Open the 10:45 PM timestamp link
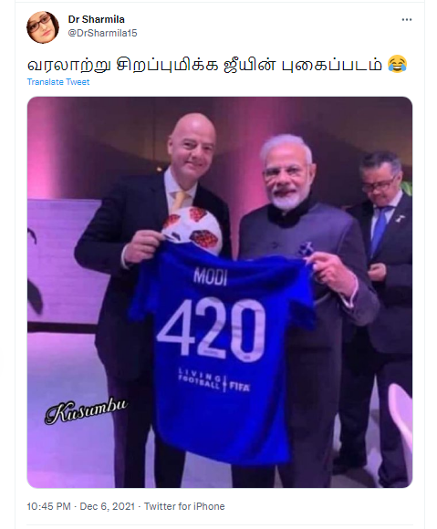This screenshot has height=529, width=437. (x=48, y=506)
